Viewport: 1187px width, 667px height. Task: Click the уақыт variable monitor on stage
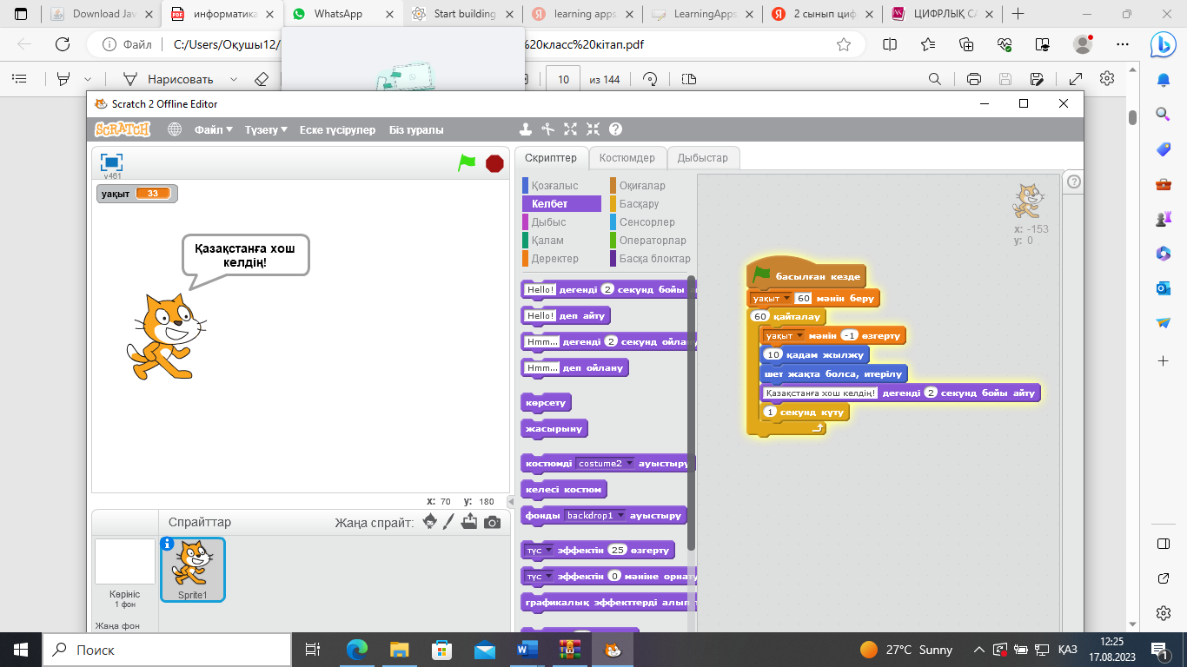(x=136, y=194)
